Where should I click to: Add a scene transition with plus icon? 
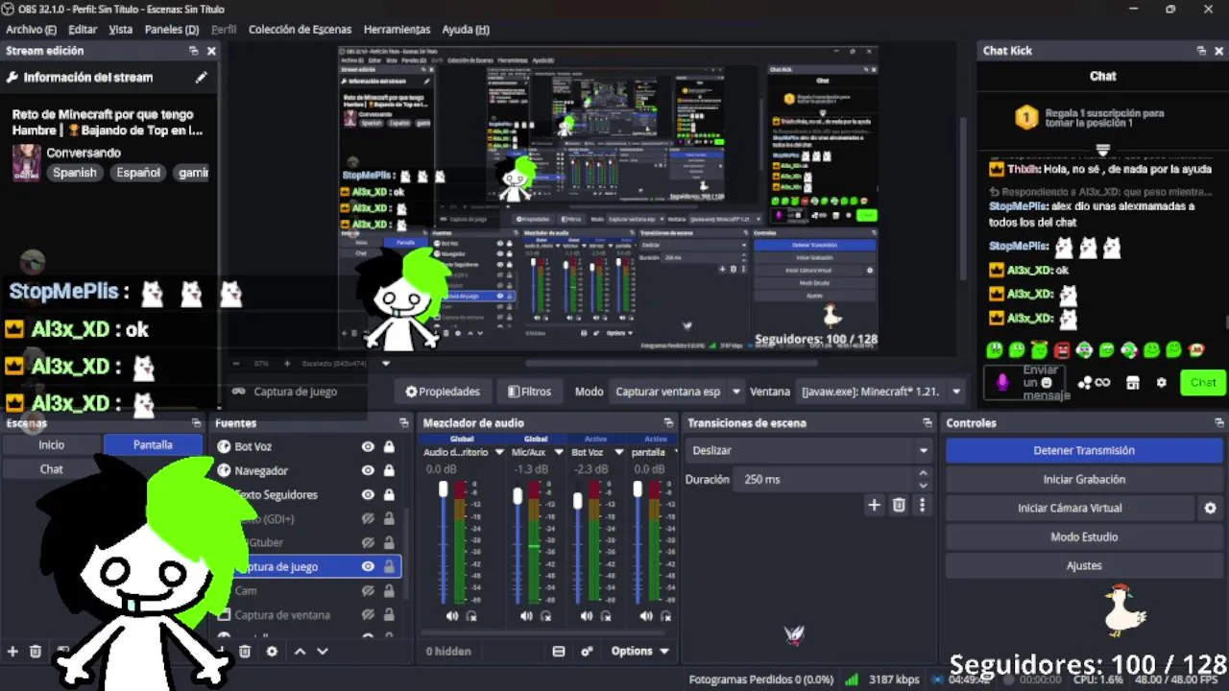click(874, 505)
